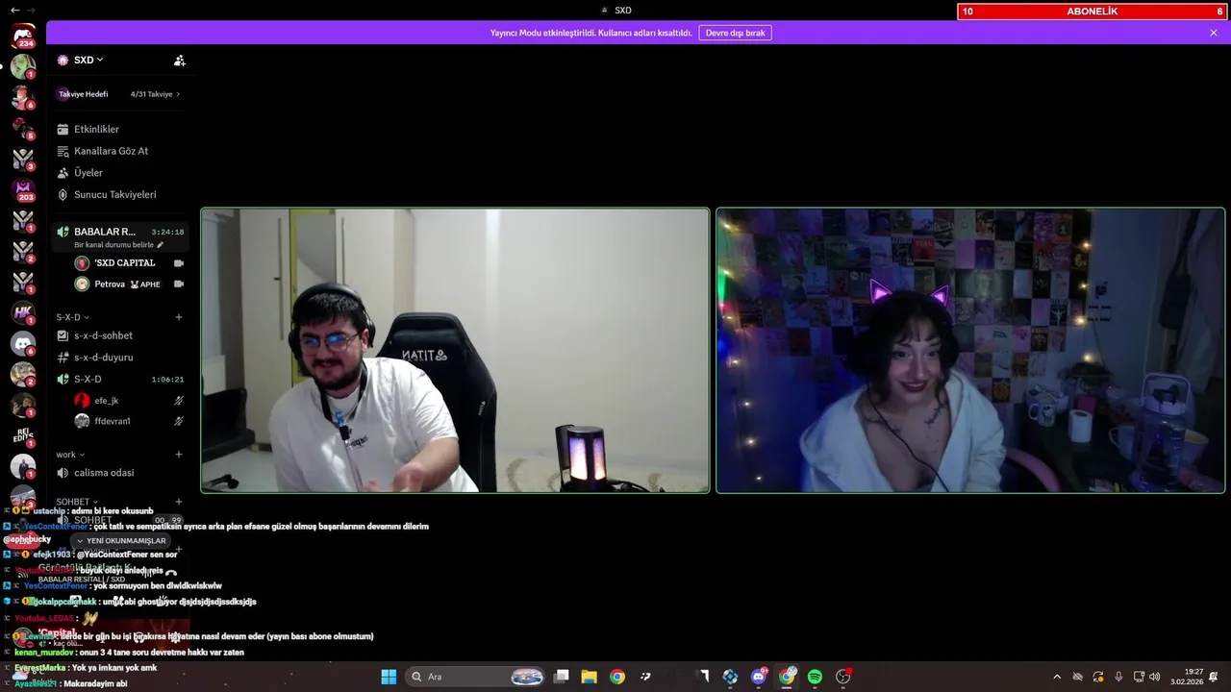The image size is (1231, 692).
Task: Add a channel to the S-X-D category
Action: click(x=178, y=317)
